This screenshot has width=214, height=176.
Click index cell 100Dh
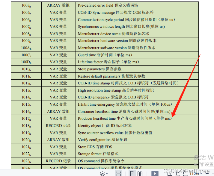tap(26, 62)
